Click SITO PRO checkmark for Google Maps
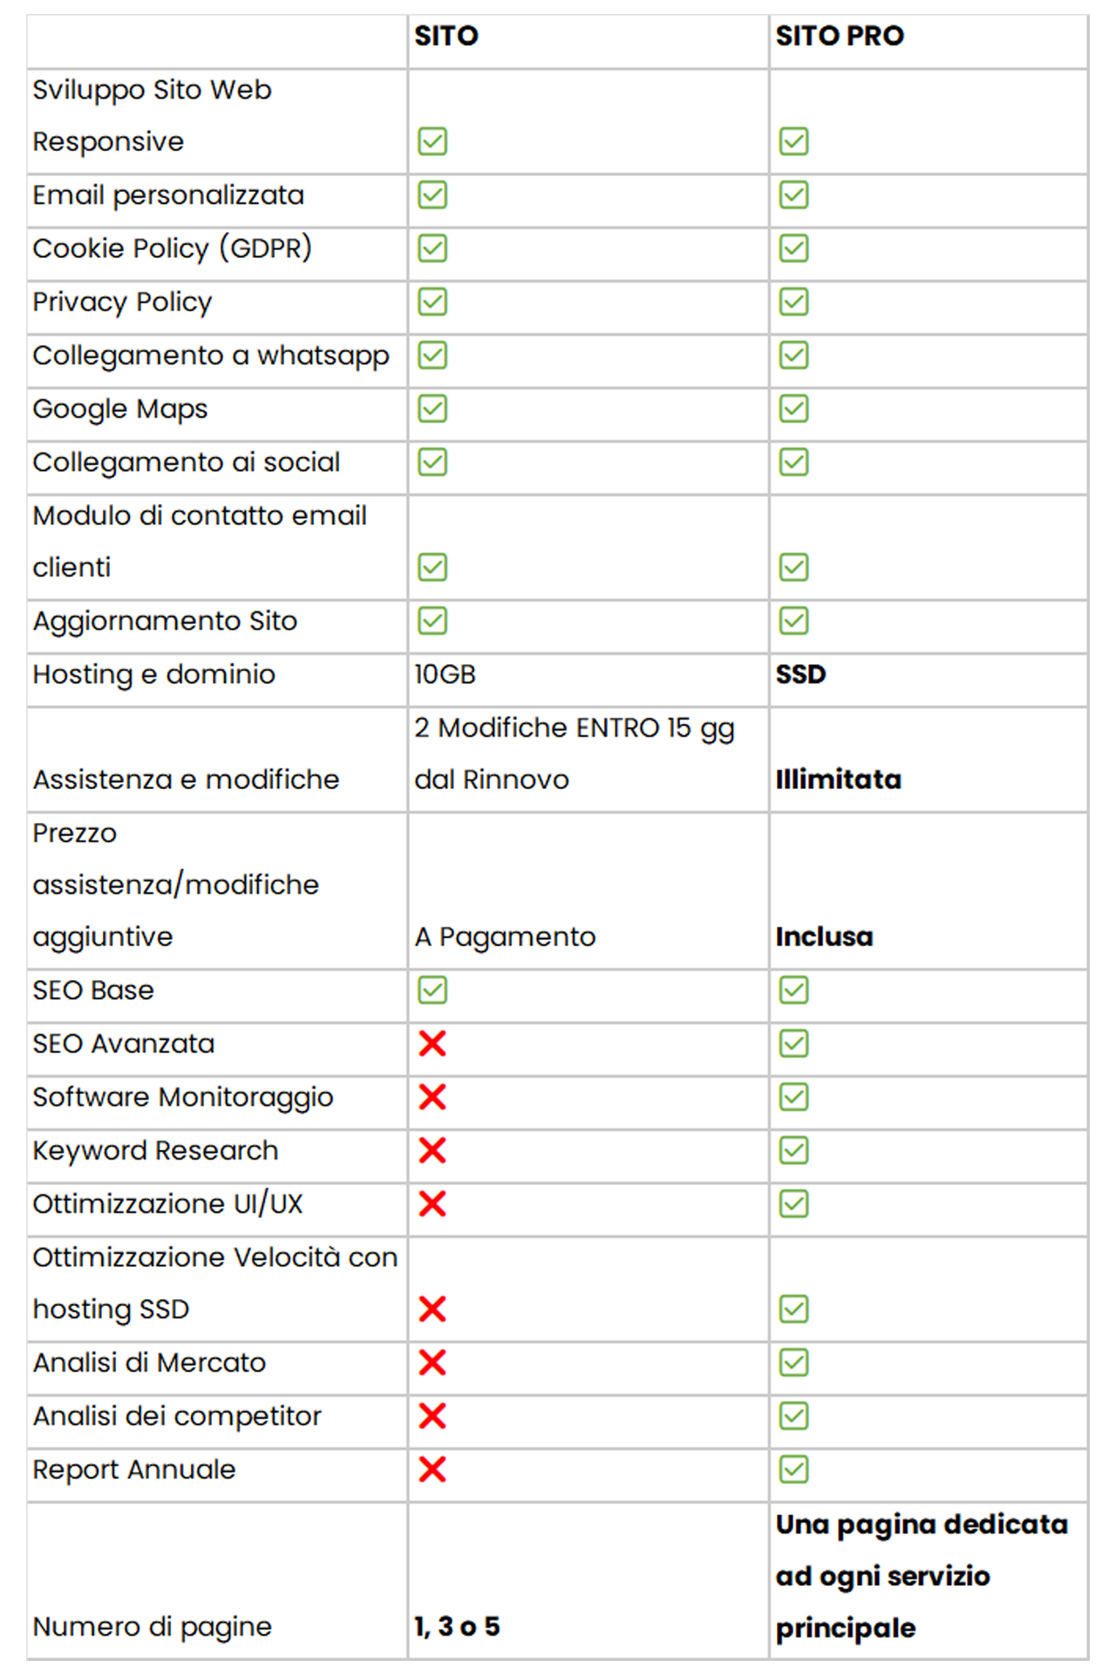1116x1674 pixels. [x=793, y=409]
